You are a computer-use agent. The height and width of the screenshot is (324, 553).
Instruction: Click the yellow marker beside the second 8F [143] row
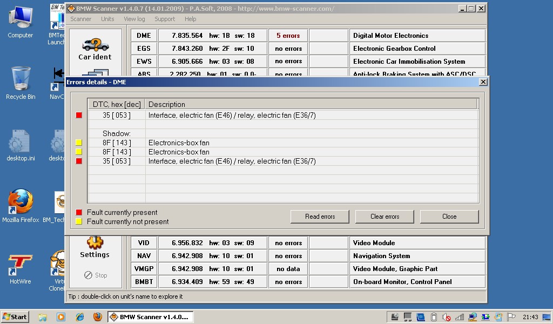tap(79, 152)
